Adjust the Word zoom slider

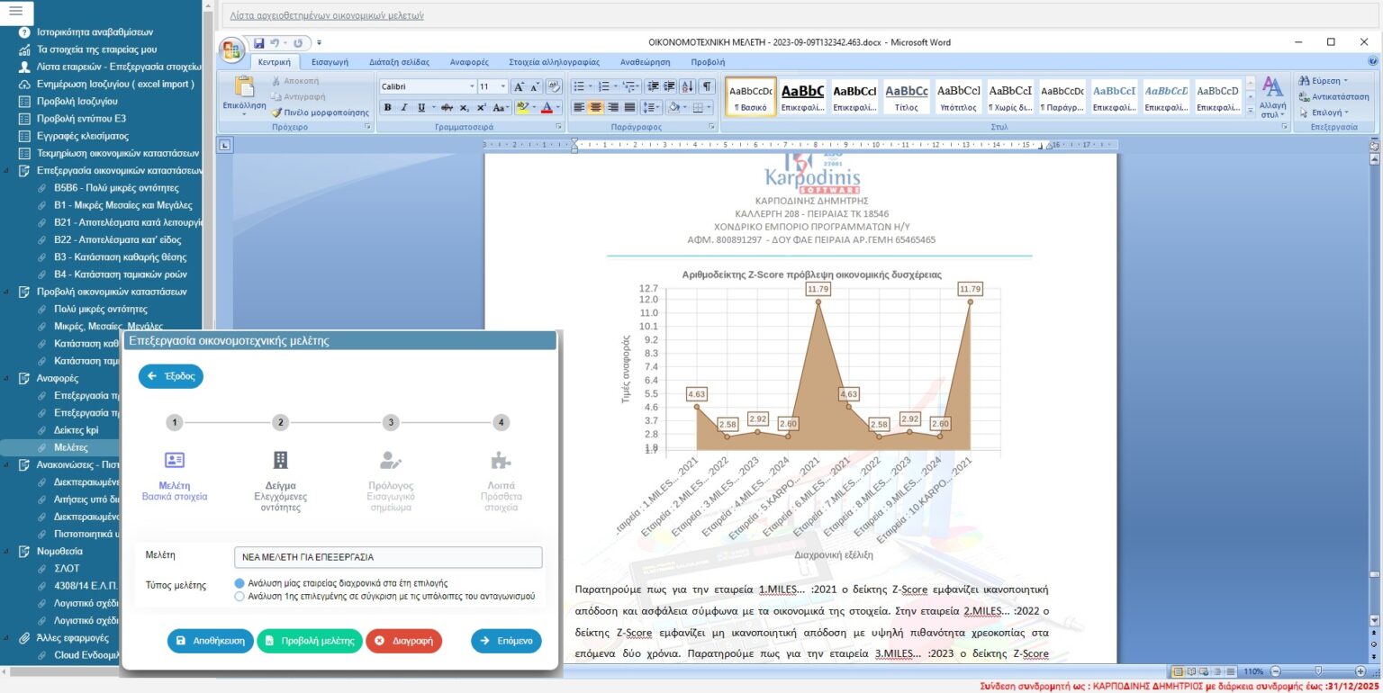click(1319, 671)
